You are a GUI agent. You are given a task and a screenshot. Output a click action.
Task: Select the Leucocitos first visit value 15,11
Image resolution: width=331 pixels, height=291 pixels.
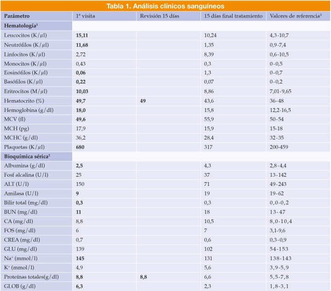pyautogui.click(x=83, y=35)
